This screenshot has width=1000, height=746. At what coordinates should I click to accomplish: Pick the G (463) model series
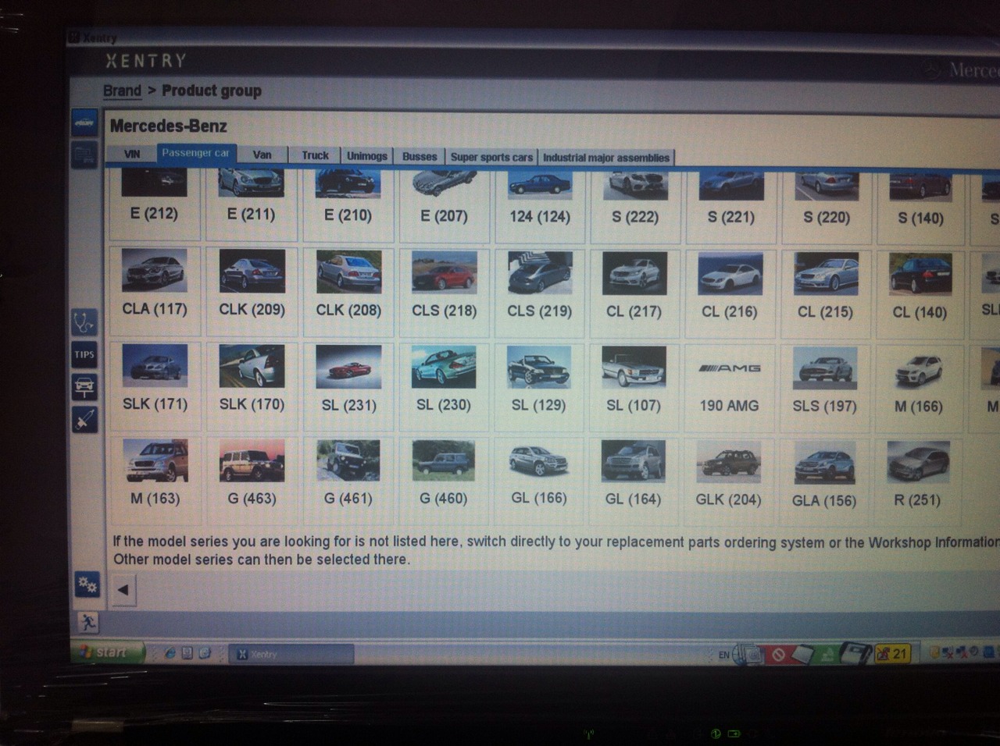coord(252,474)
